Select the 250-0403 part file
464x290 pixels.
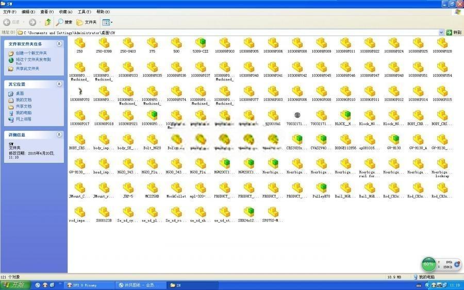(128, 43)
